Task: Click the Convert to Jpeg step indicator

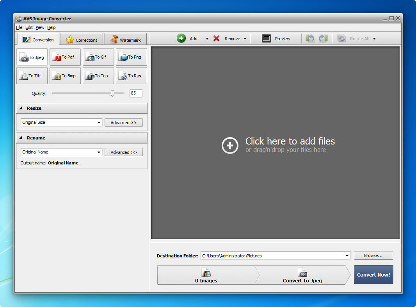Action: [x=302, y=275]
